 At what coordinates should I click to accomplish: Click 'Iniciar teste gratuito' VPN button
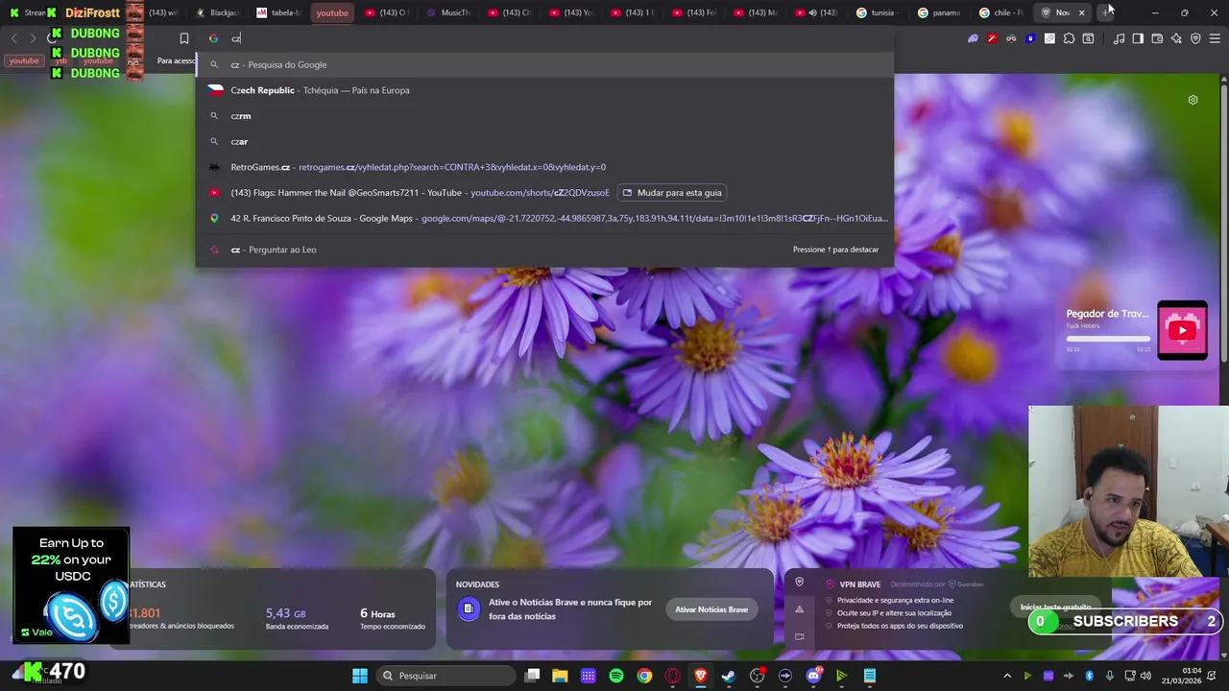click(x=1055, y=607)
